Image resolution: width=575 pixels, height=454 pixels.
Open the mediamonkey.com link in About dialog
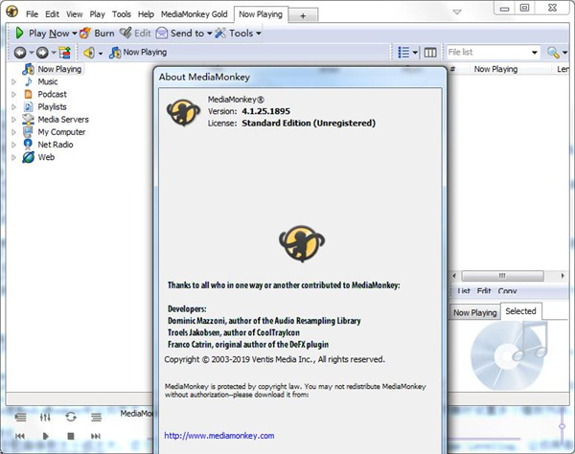click(219, 436)
